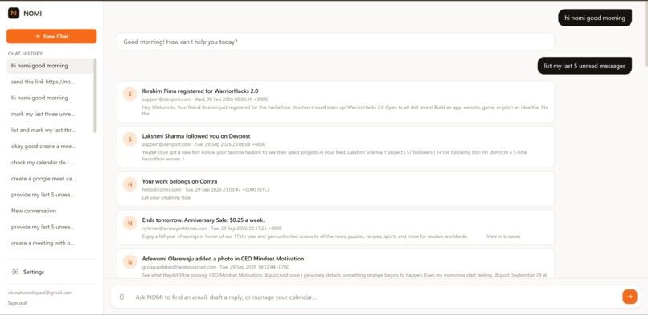Viewport: 648px width, 315px height.
Task: Open the 'check my calendar do i ...' chat
Action: point(50,162)
